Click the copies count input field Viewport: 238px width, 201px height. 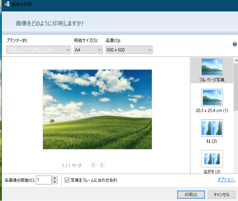click(44, 180)
